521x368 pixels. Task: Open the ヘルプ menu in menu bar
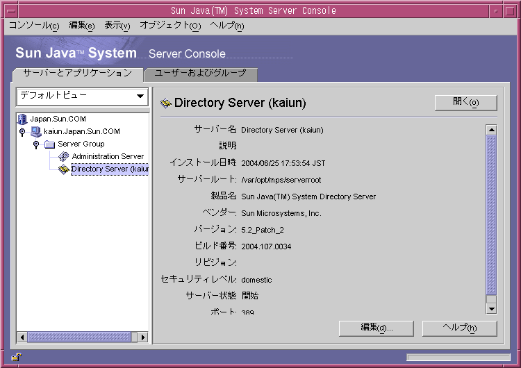click(x=227, y=25)
